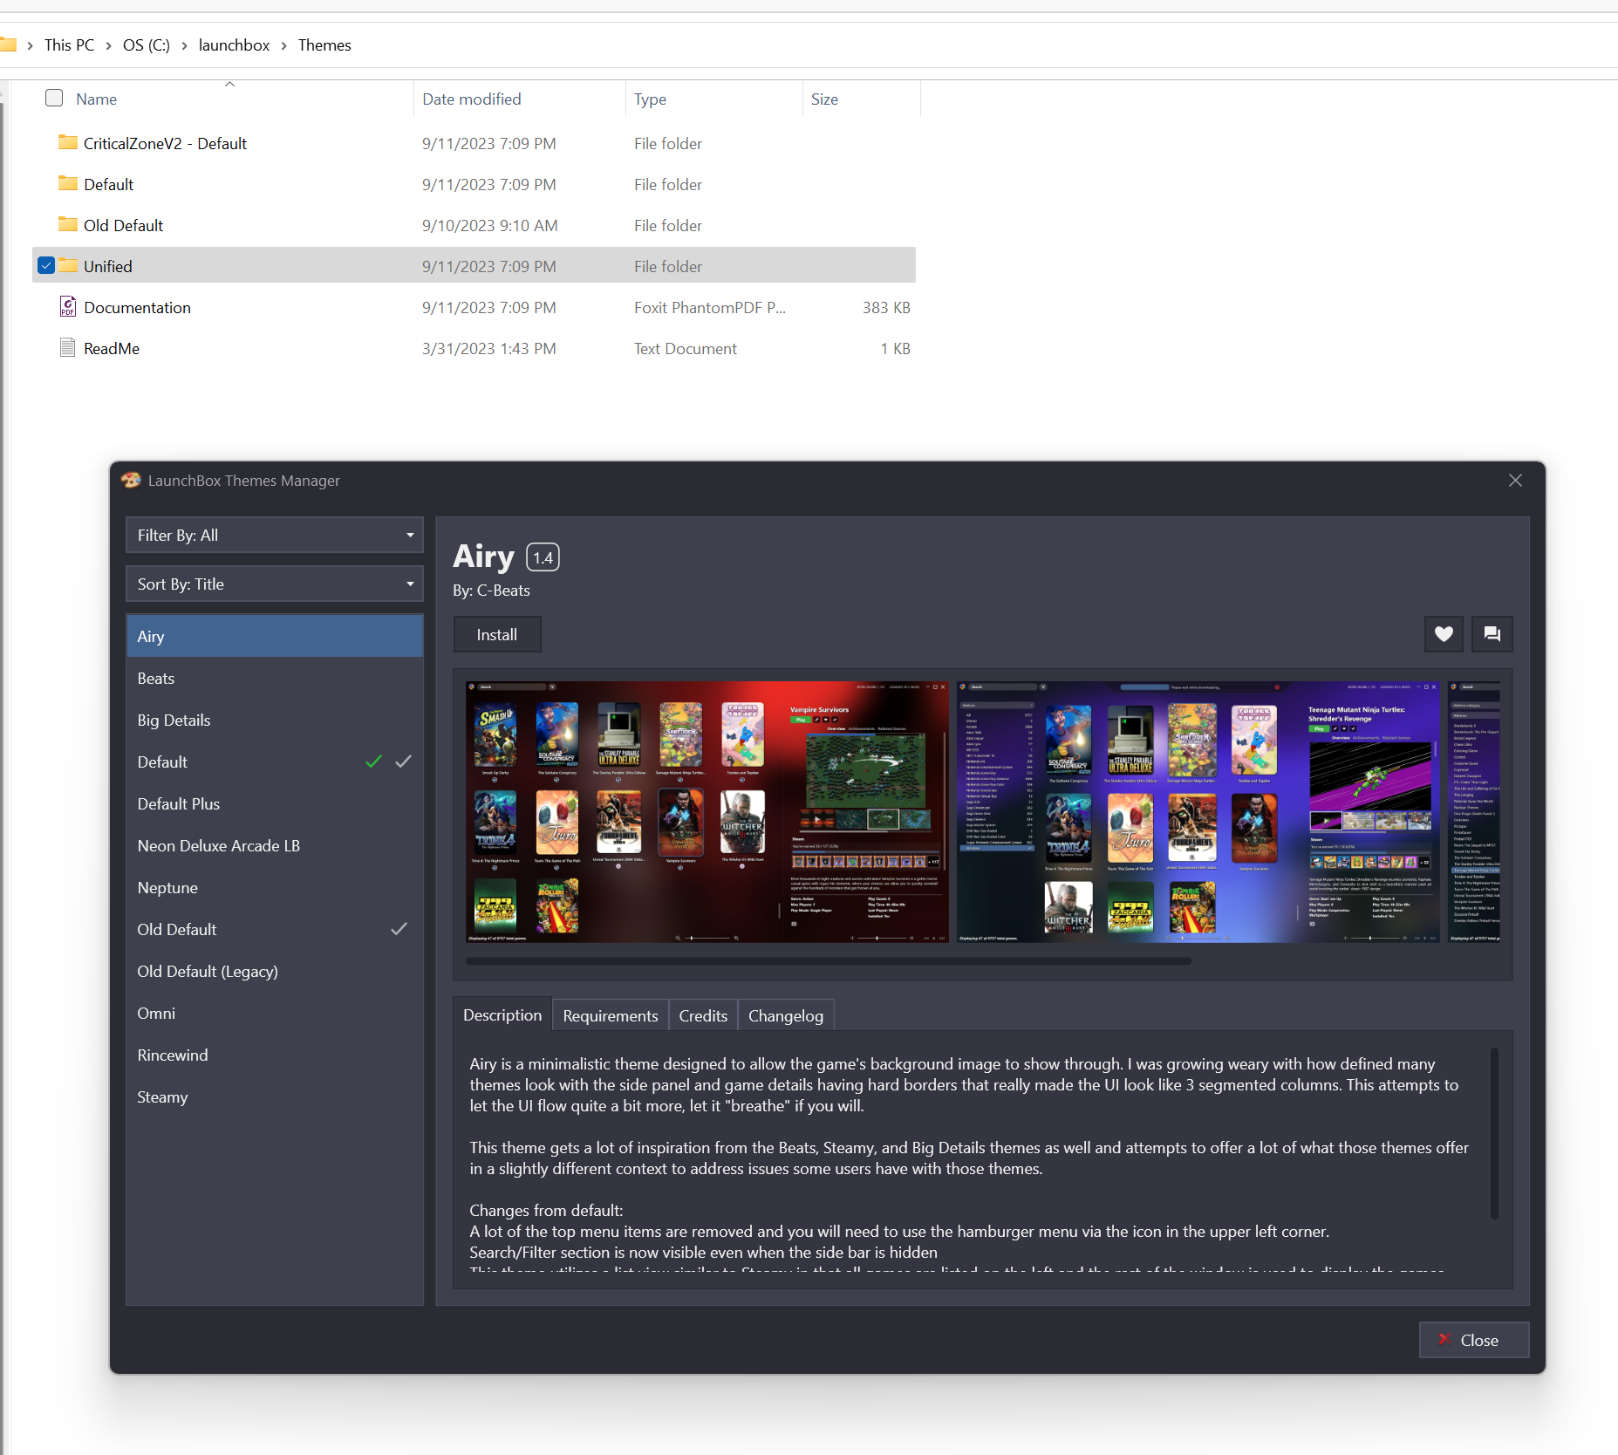Screen dimensions: 1618x1455
Task: Select the Airy theme in list
Action: pos(275,636)
